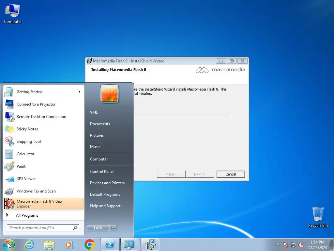The height and width of the screenshot is (251, 334).
Task: Launch Calculator from Start menu
Action: click(44, 154)
